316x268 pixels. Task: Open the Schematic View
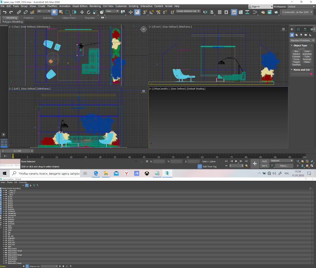pos(247,12)
